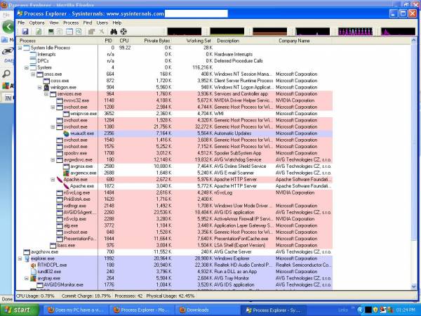421x316 pixels.
Task: Click the Windows start button
Action: [20, 310]
